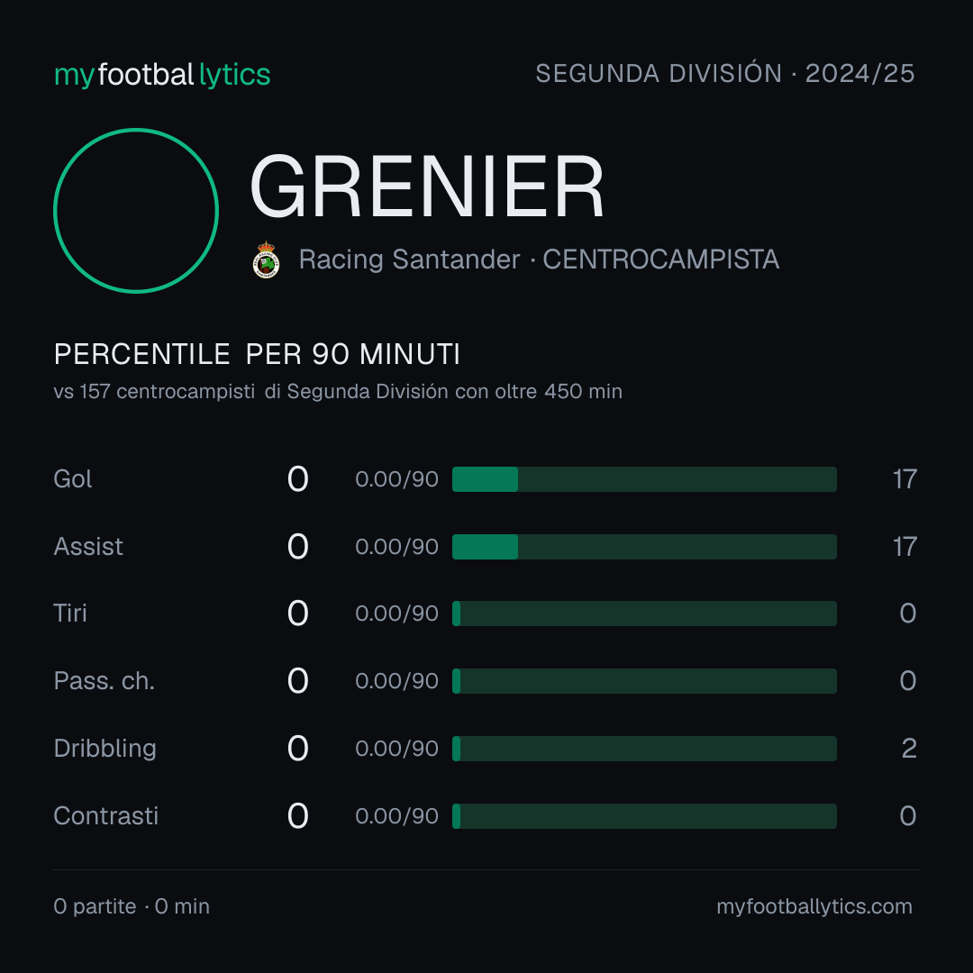The height and width of the screenshot is (973, 973).
Task: Click the Dribbling percentile value 2
Action: point(909,749)
